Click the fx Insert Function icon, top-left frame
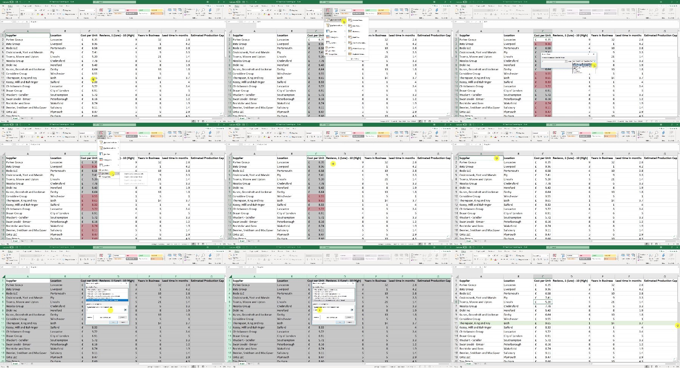The width and height of the screenshot is (680, 368). click(x=27, y=22)
